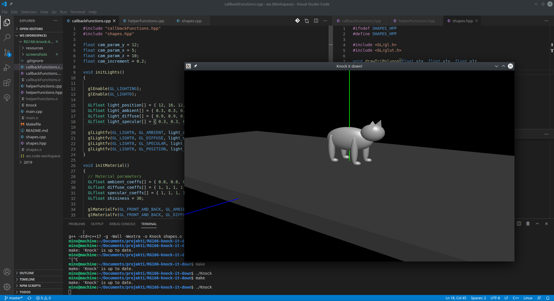The width and height of the screenshot is (554, 301).
Task: Open the File menu
Action: coord(5,12)
